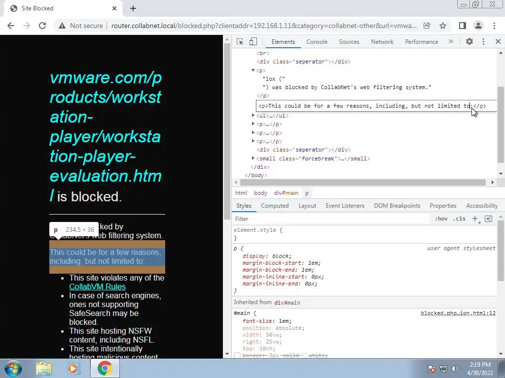Image resolution: width=505 pixels, height=378 pixels.
Task: Open the Event Listeners tab
Action: pos(345,206)
